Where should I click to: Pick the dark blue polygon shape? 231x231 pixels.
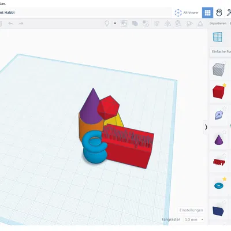point(218,211)
